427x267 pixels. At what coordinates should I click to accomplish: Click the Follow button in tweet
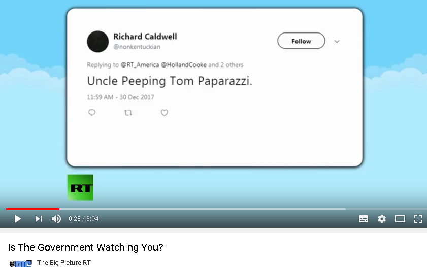[301, 41]
